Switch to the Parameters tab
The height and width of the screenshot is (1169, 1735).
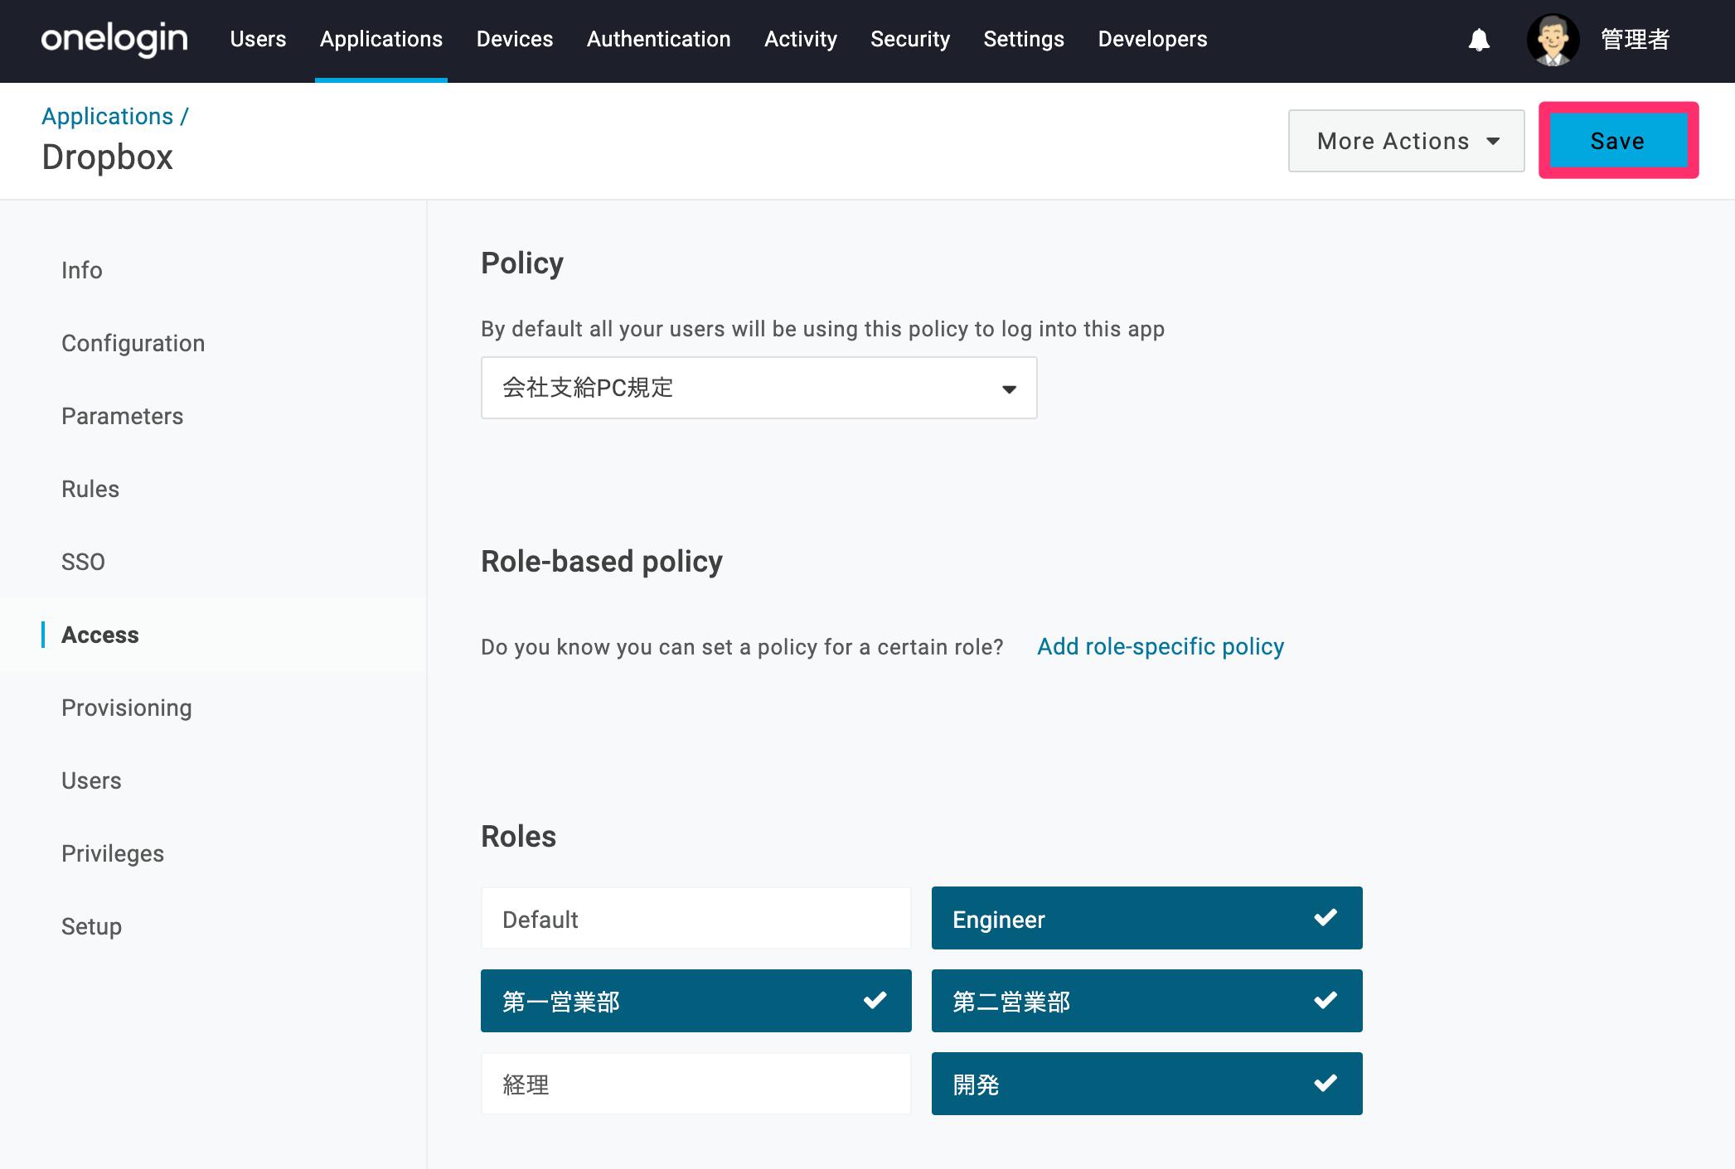pyautogui.click(x=123, y=416)
